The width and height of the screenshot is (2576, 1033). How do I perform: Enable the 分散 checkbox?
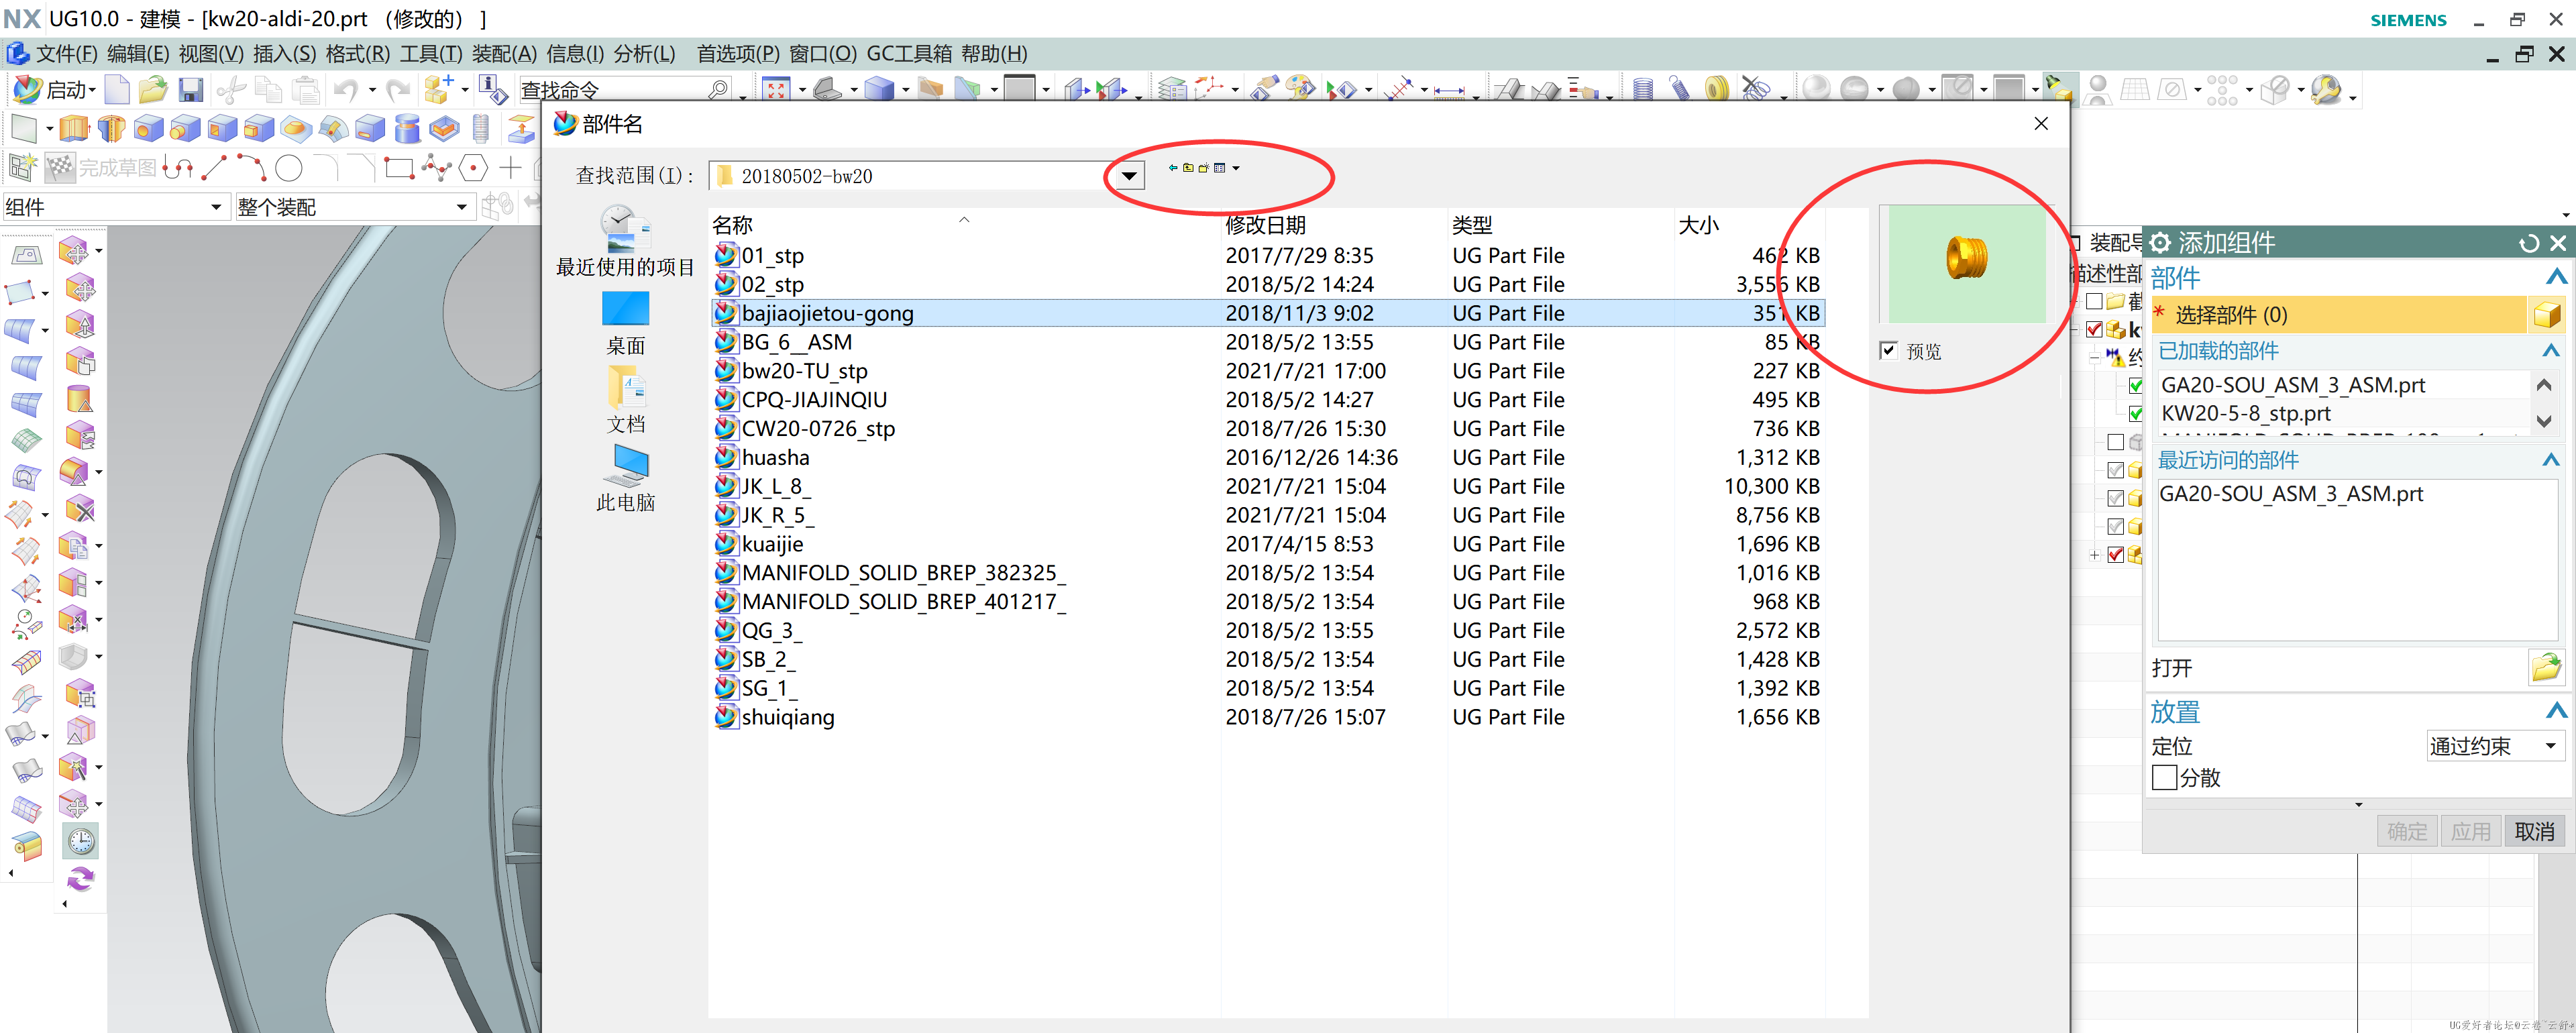(2164, 777)
